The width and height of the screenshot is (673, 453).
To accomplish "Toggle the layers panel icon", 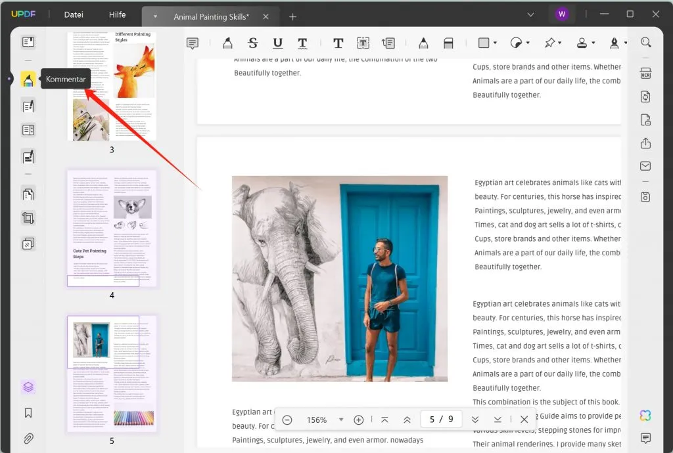I will (x=28, y=387).
